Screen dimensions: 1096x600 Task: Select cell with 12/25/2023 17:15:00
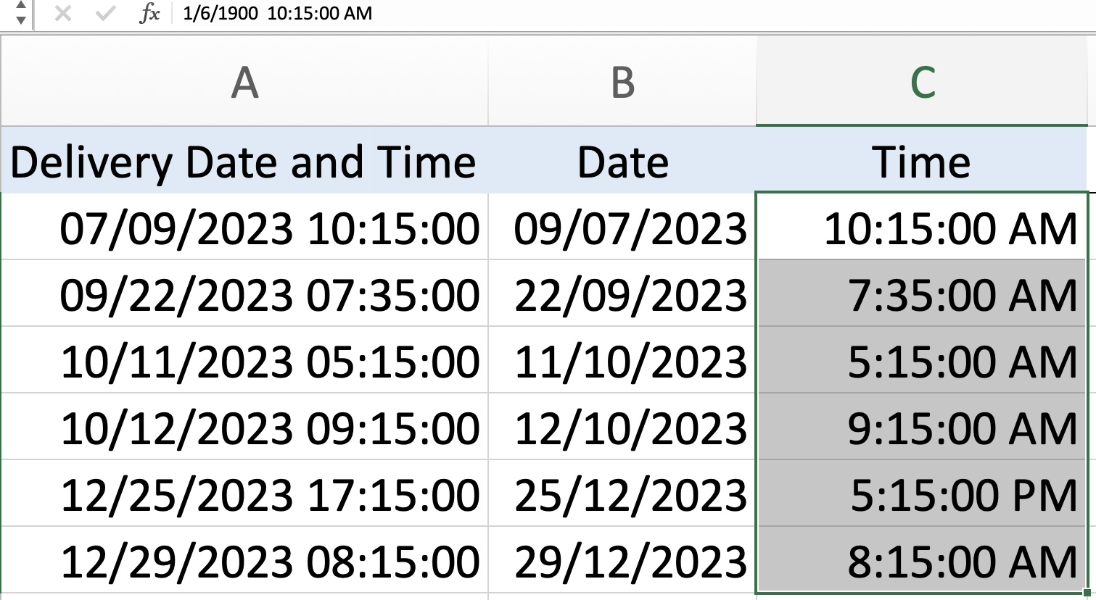[244, 493]
